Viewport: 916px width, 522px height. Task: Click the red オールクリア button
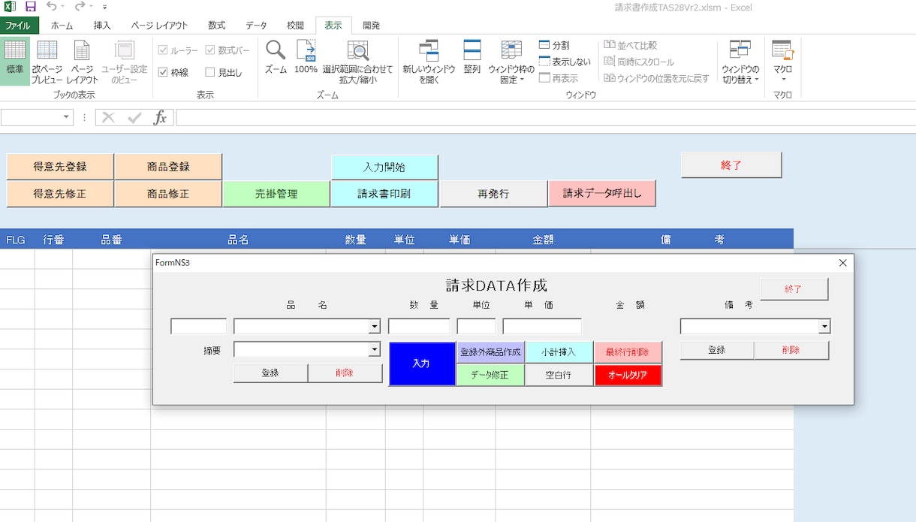(x=628, y=375)
